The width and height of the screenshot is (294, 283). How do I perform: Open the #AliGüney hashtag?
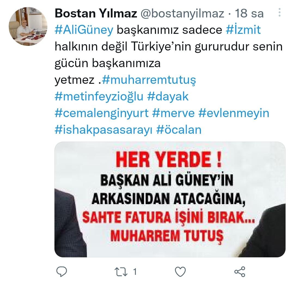click(84, 30)
